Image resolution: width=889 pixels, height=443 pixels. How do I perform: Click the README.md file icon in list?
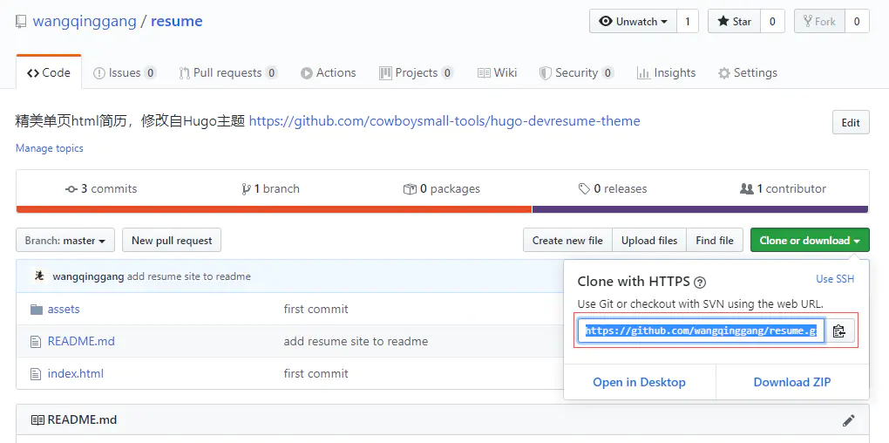(36, 342)
